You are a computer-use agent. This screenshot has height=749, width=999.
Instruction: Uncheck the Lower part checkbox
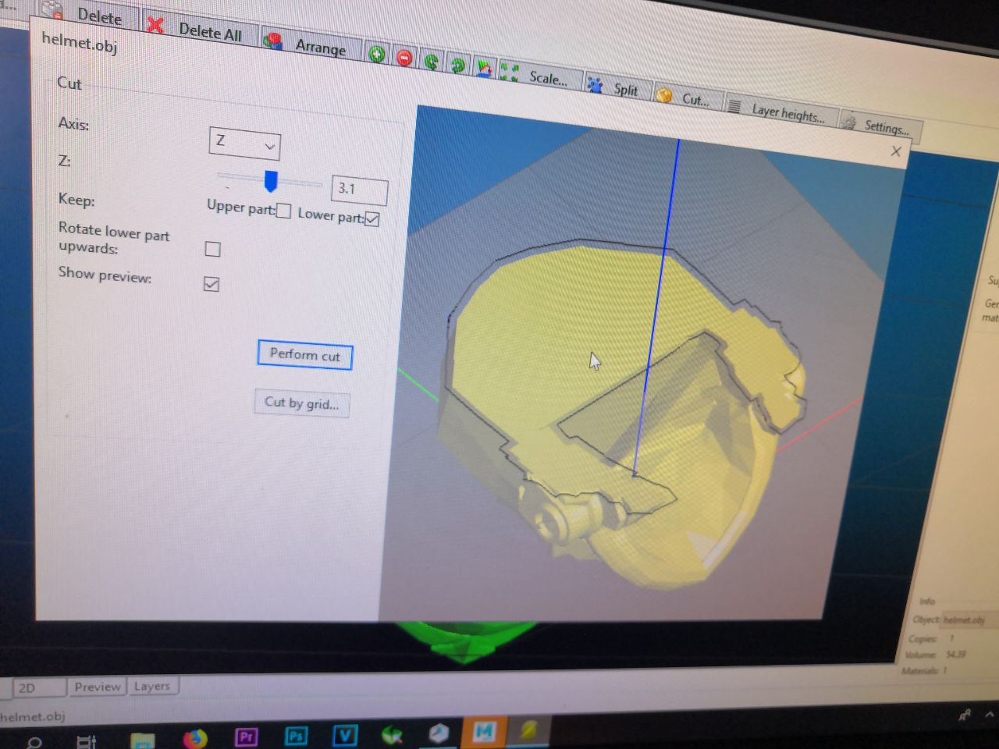click(x=372, y=219)
